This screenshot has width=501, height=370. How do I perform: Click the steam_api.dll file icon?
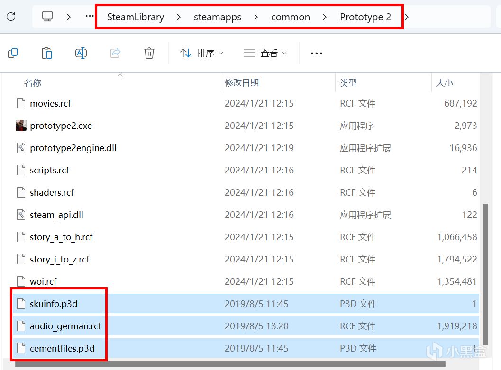click(21, 215)
